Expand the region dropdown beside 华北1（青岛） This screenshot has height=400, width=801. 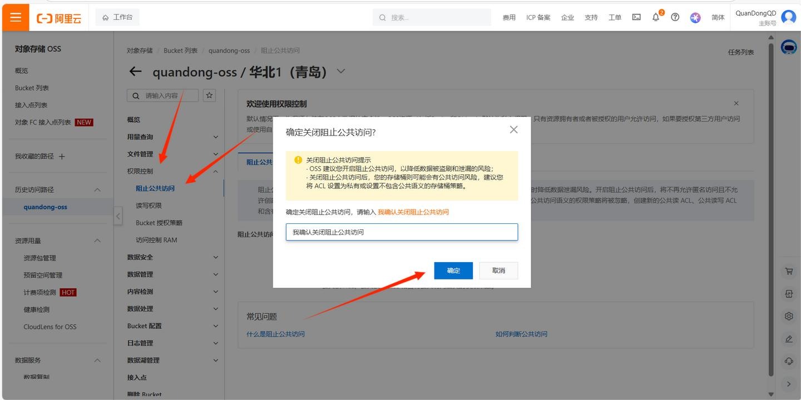click(342, 71)
